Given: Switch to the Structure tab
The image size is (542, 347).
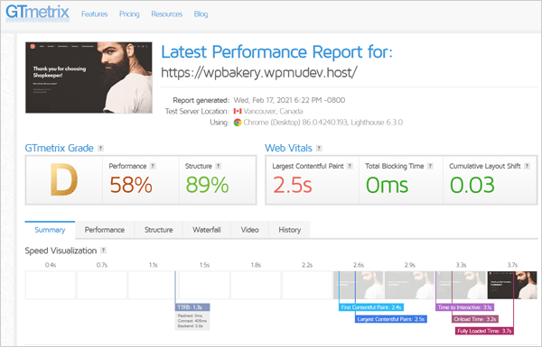Looking at the screenshot, I should click(158, 230).
